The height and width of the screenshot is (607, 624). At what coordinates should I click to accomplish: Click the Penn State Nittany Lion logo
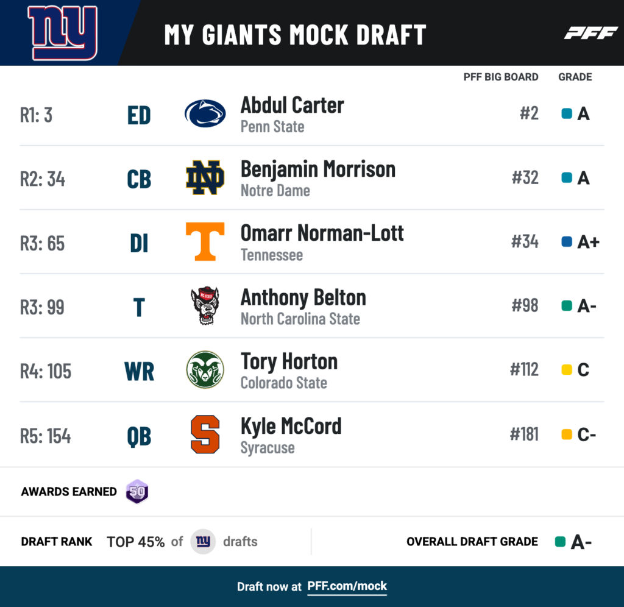[x=205, y=113]
